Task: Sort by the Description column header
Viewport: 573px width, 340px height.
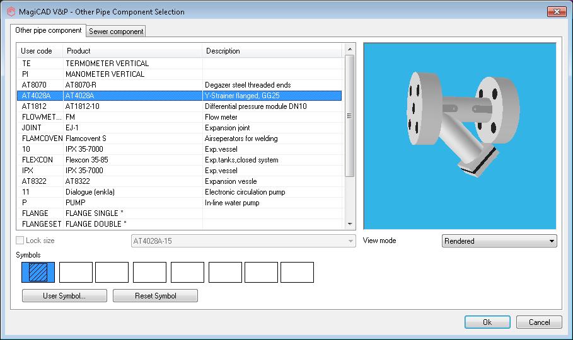Action: pos(272,51)
